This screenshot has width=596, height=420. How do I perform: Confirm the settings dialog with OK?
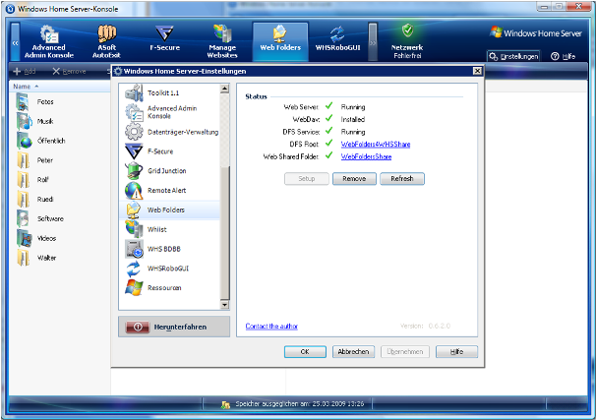pos(305,351)
